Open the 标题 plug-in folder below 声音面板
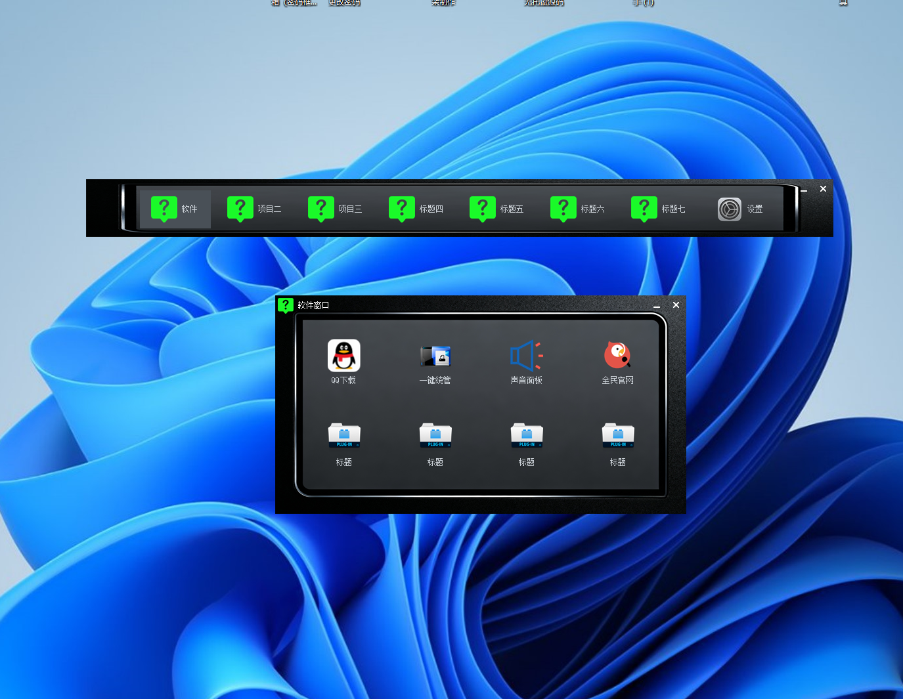Image resolution: width=903 pixels, height=699 pixels. point(526,436)
